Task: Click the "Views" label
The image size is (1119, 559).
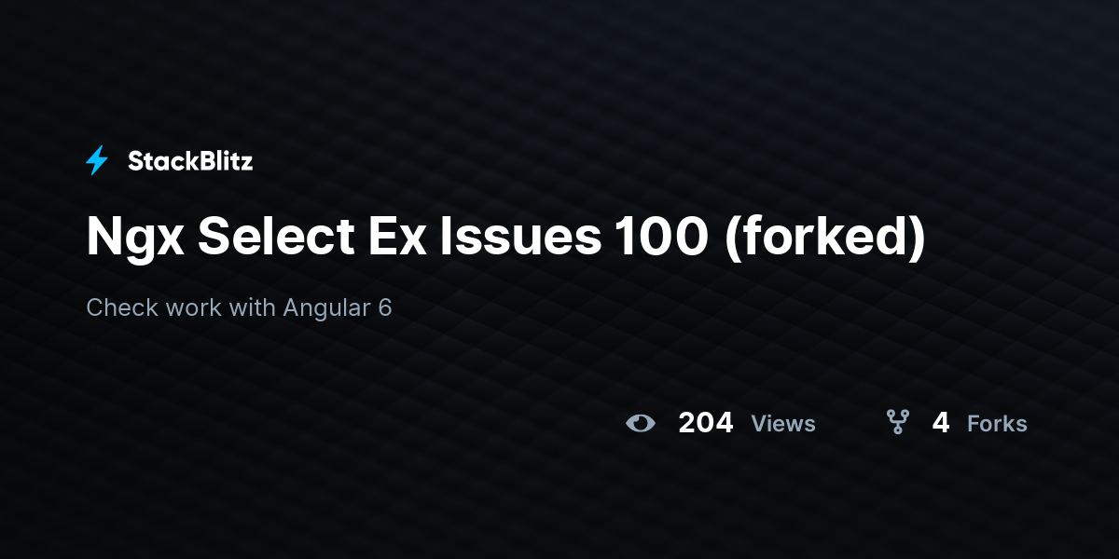Action: (783, 424)
